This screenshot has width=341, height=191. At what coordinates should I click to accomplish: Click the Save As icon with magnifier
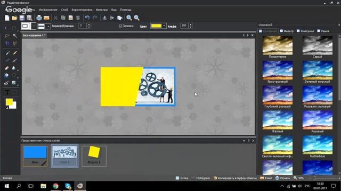(29, 18)
